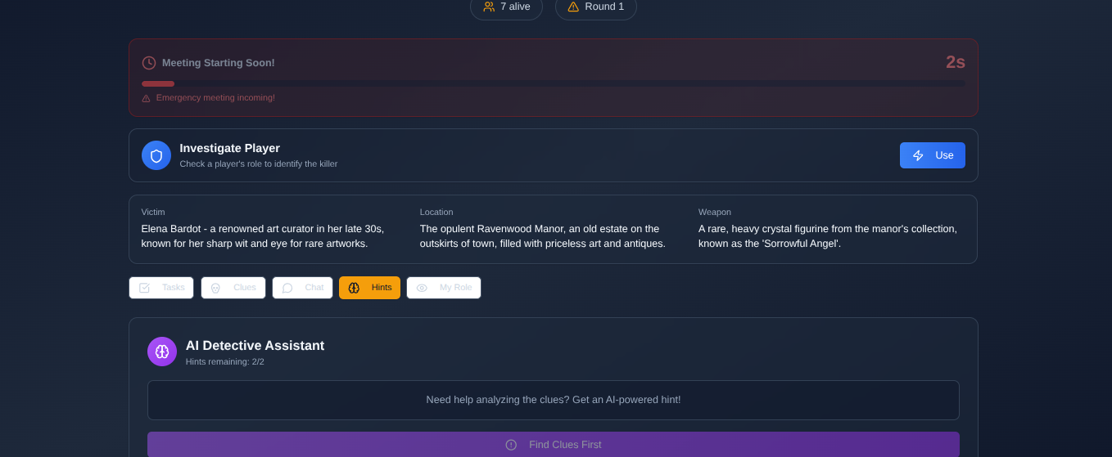Viewport: 1112px width, 457px height.
Task: Select the Hints tab
Action: click(369, 288)
